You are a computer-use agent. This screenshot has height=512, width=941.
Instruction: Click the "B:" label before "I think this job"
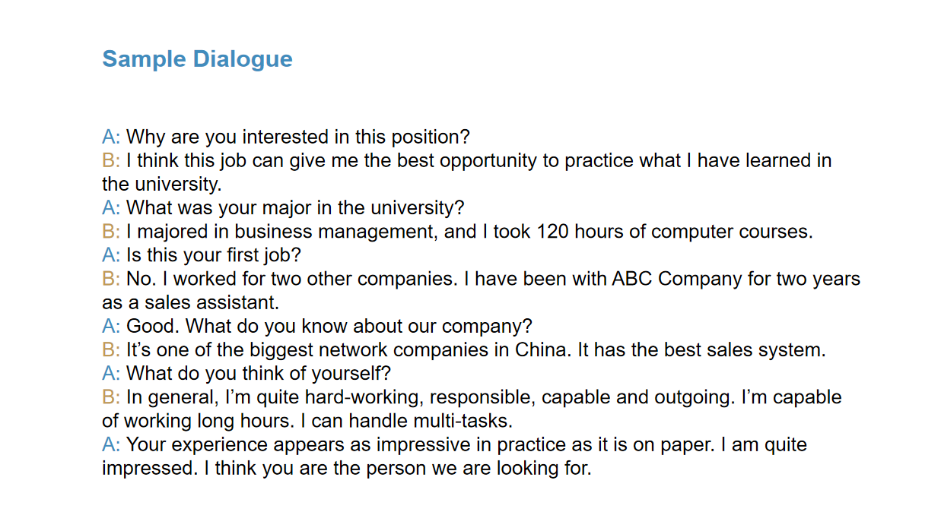point(111,161)
